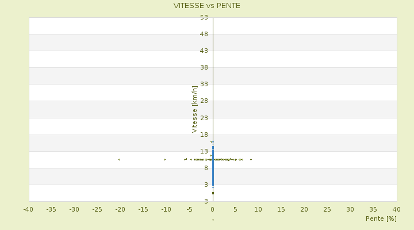Click the 18 tick label on the Vitesse axis

pos(204,135)
